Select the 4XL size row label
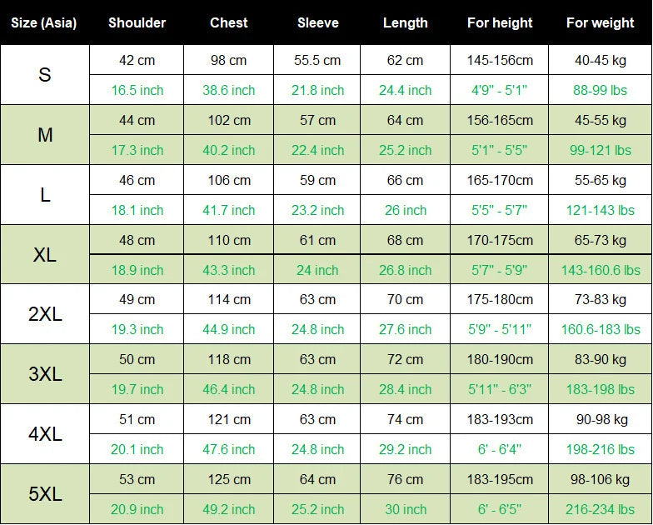The height and width of the screenshot is (525, 653). 45,433
